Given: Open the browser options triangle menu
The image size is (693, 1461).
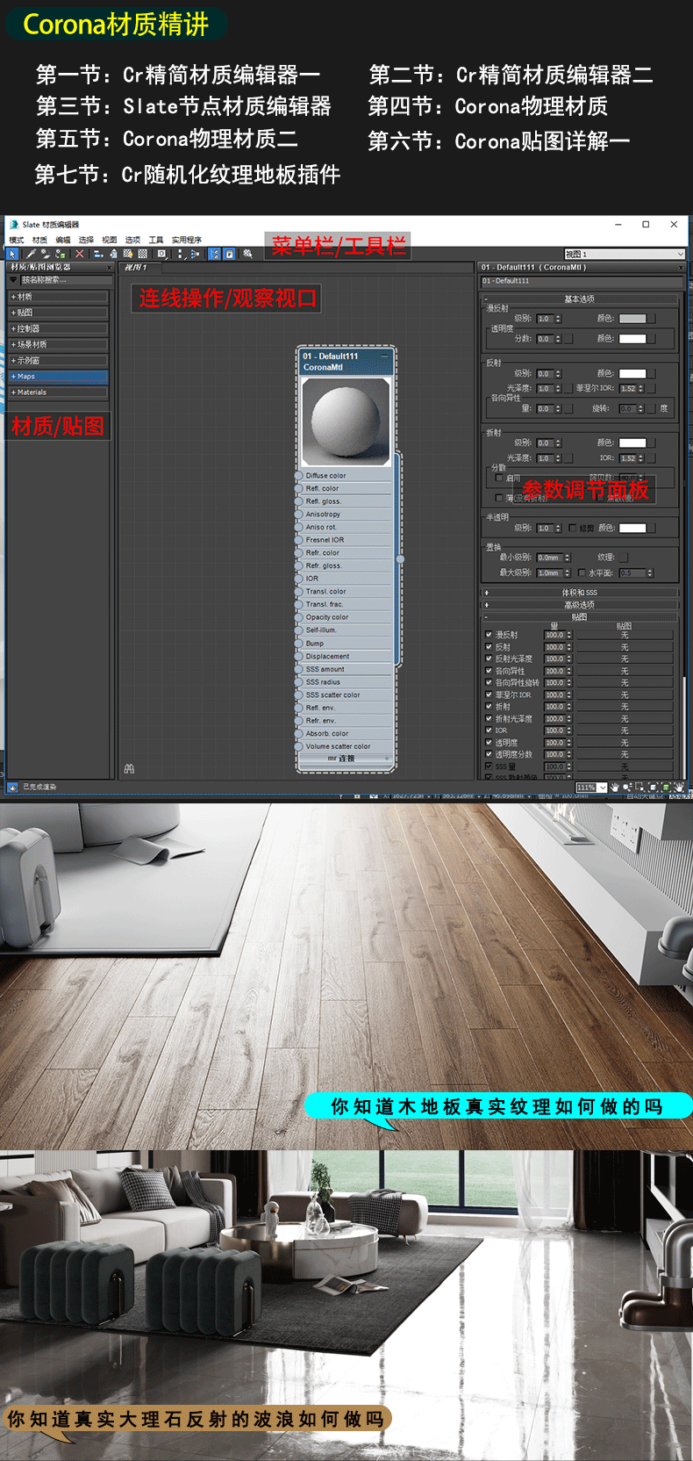Looking at the screenshot, I should coord(13,280).
